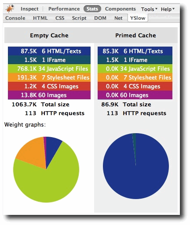The image size is (190, 225).
Task: Switch to the DOM tab
Action: 100,18
